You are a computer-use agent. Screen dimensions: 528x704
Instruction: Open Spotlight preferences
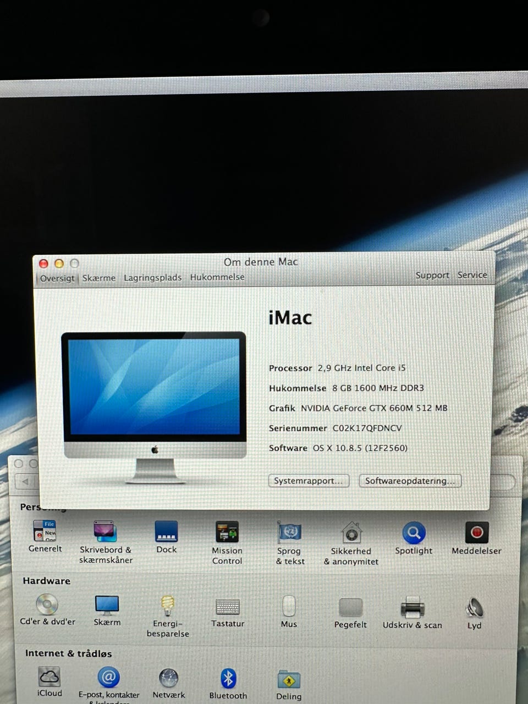414,538
